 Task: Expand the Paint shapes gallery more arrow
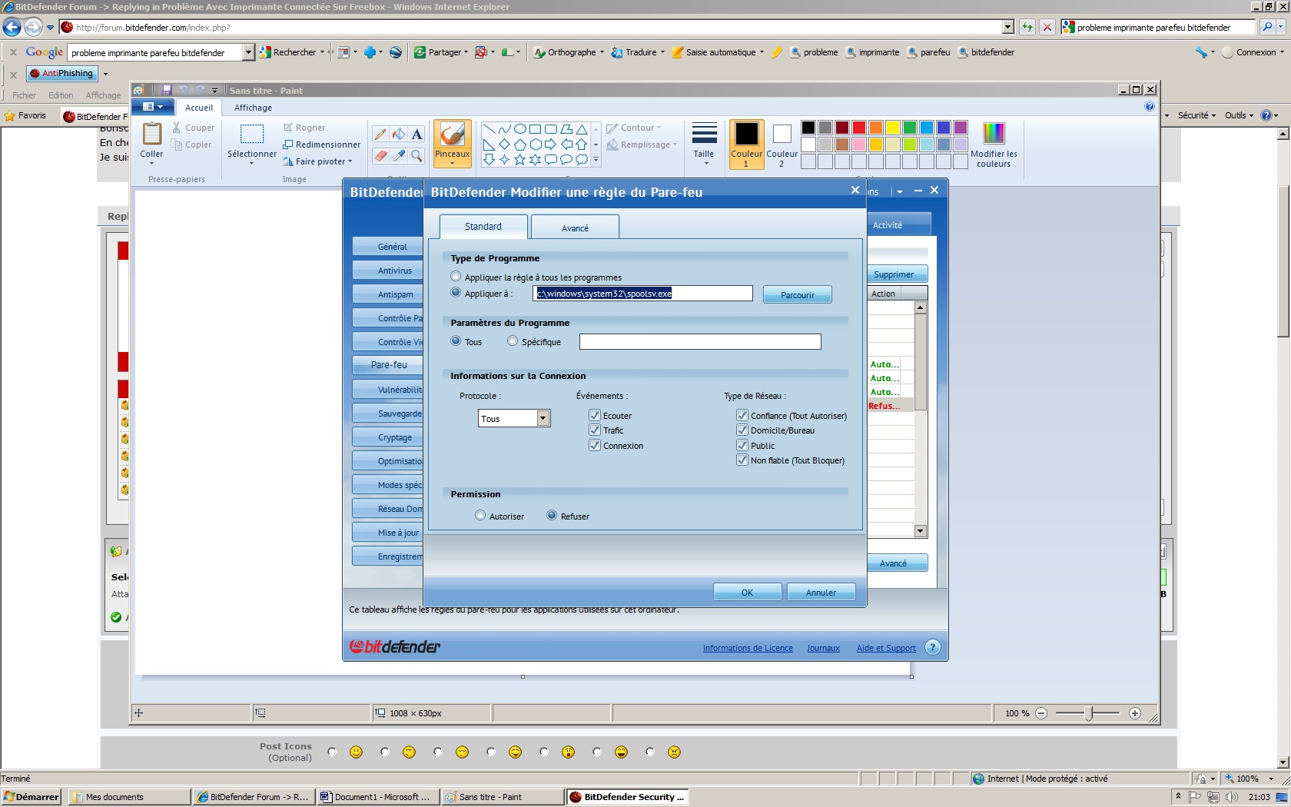(596, 160)
